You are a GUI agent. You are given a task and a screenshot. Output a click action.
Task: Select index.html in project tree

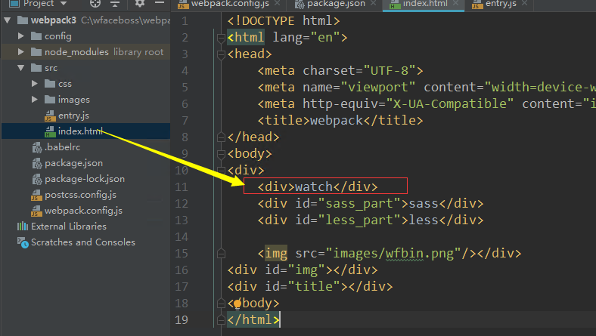tap(80, 131)
